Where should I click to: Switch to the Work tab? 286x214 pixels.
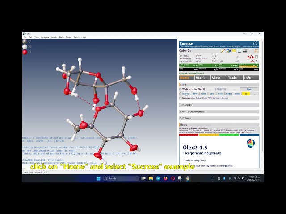(202, 78)
